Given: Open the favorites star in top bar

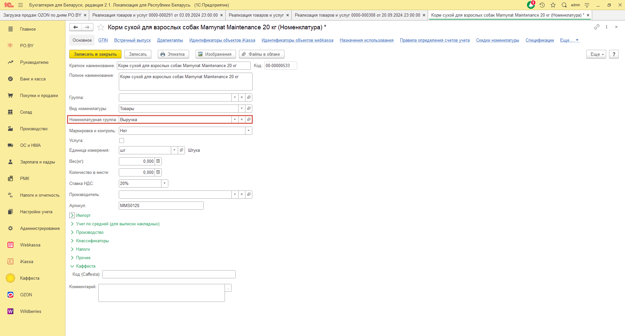Looking at the screenshot, I should point(553,5).
